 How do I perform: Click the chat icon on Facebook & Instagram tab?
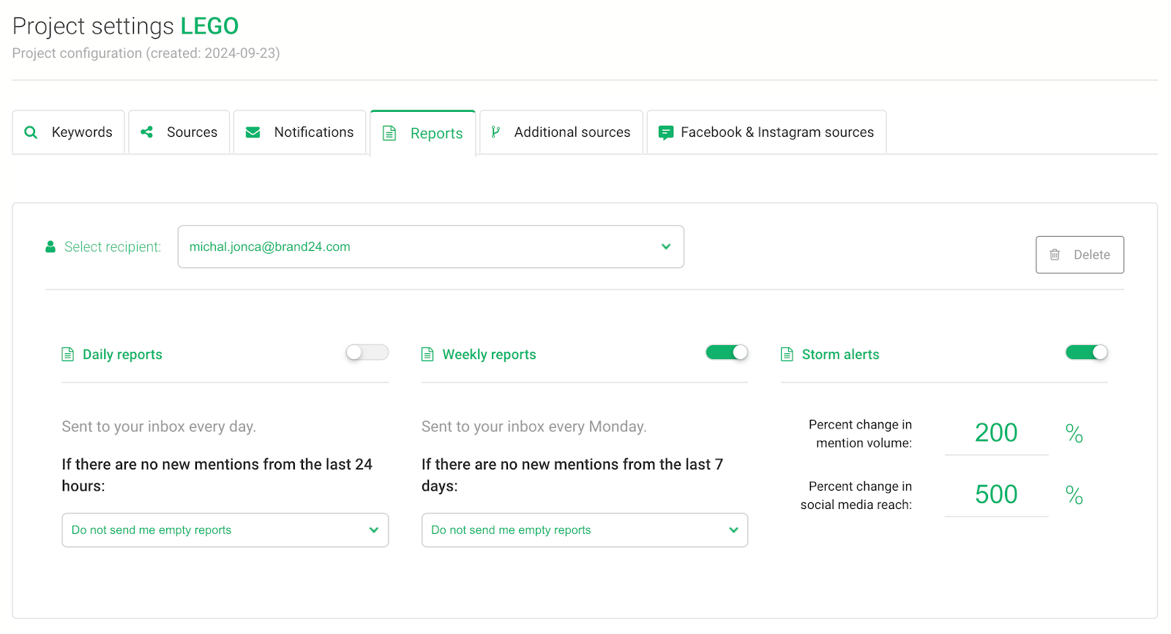[665, 133]
